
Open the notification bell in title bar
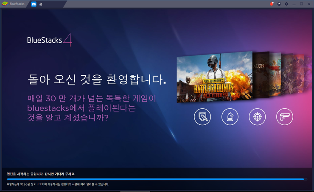tap(272, 4)
